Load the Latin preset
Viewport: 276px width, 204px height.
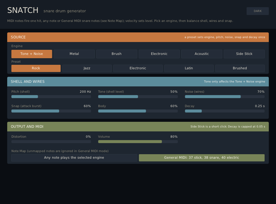click(x=189, y=68)
